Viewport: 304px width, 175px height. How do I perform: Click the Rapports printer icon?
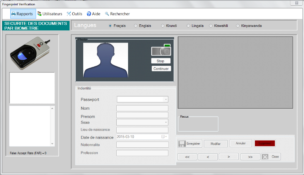[13, 14]
